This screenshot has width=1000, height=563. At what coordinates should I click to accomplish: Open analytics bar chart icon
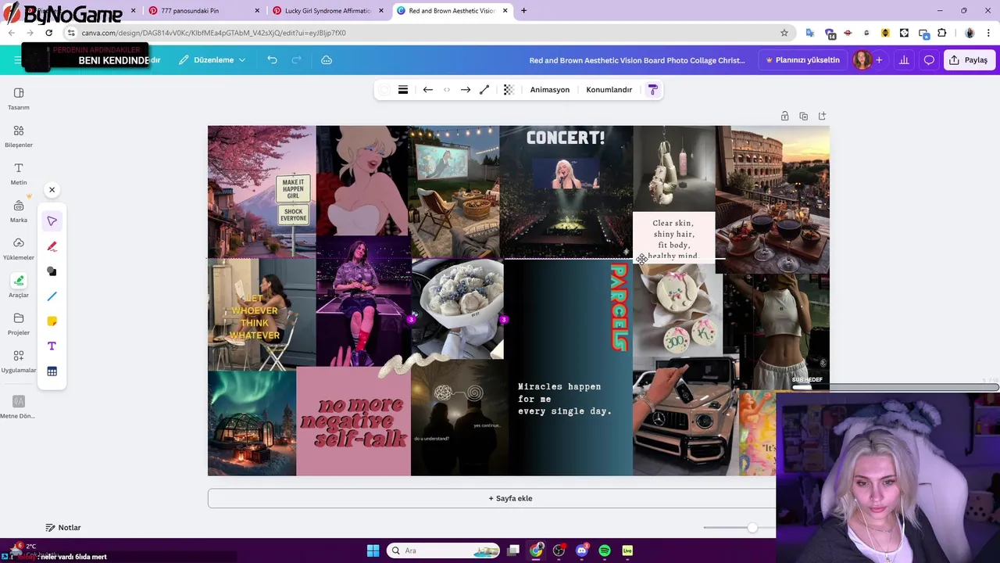tap(904, 60)
